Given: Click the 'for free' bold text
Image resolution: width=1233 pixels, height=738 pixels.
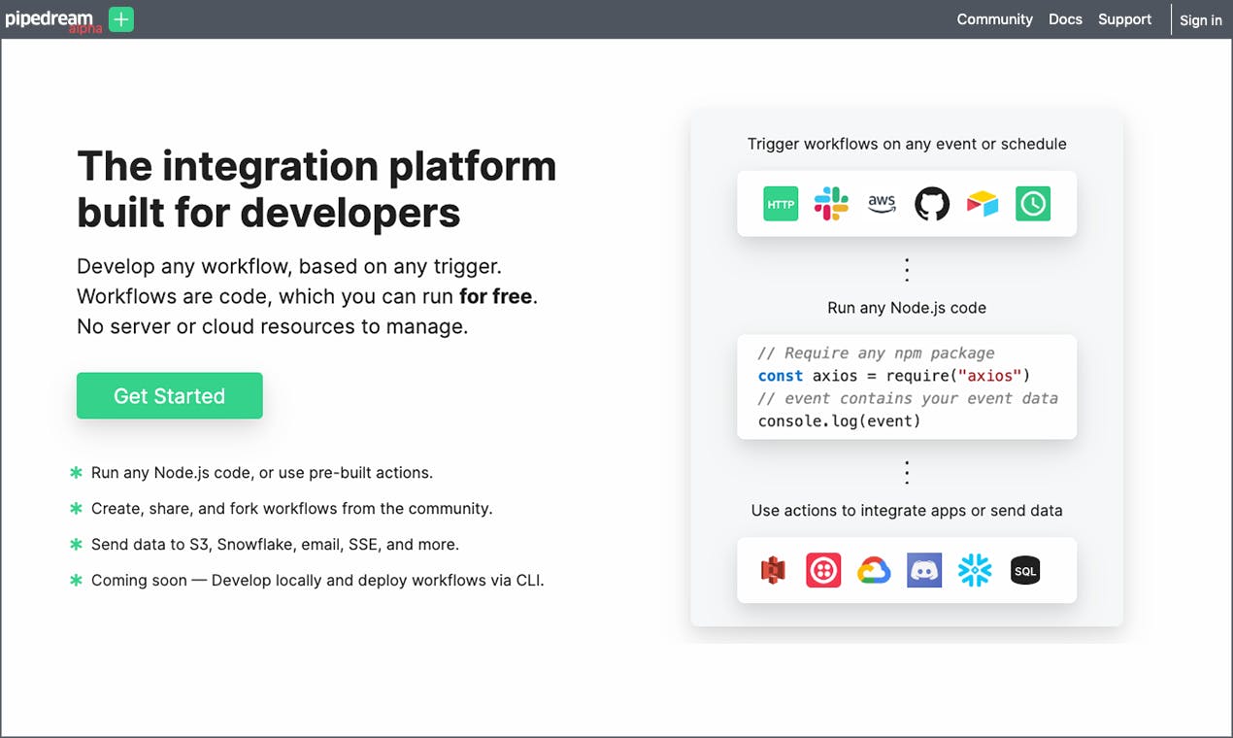Looking at the screenshot, I should [x=495, y=296].
